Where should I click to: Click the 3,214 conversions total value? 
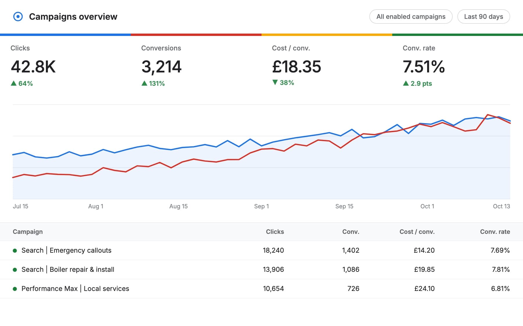tap(162, 67)
